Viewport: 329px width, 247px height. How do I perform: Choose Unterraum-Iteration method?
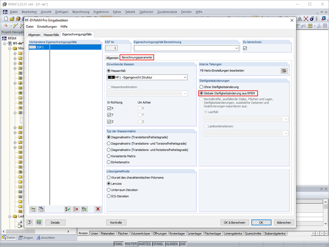(x=109, y=190)
